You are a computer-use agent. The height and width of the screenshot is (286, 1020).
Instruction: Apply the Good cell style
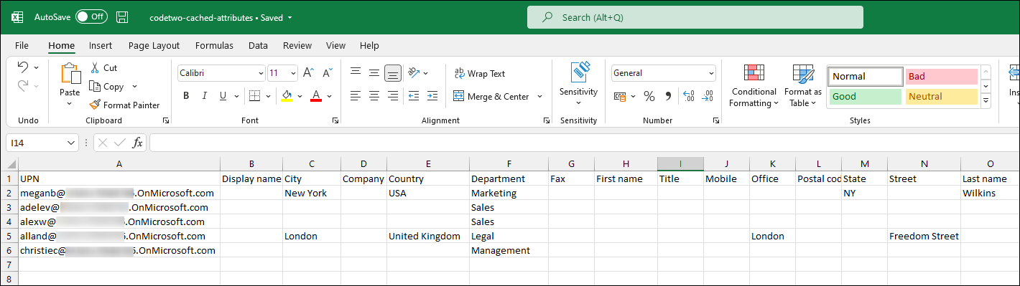tap(865, 97)
